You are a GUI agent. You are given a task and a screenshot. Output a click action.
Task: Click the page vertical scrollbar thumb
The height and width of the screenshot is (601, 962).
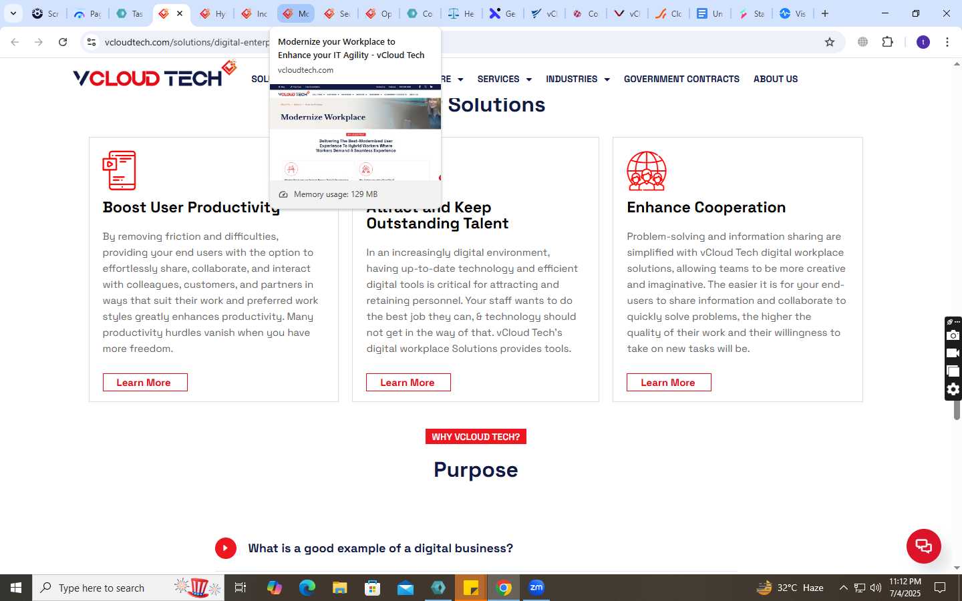pyautogui.click(x=957, y=409)
